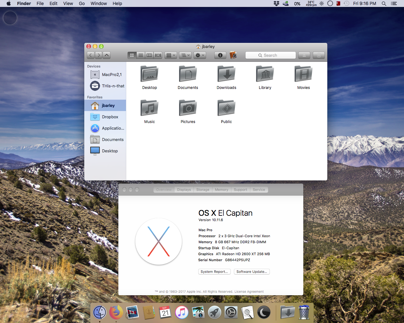
Task: Click the System Report... button
Action: pos(214,272)
